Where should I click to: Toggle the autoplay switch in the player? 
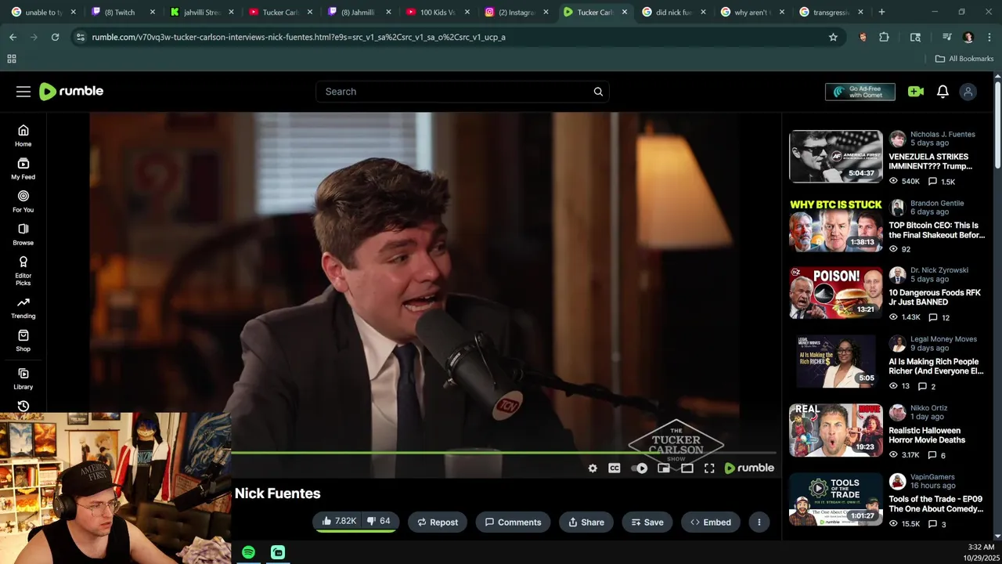coord(640,468)
